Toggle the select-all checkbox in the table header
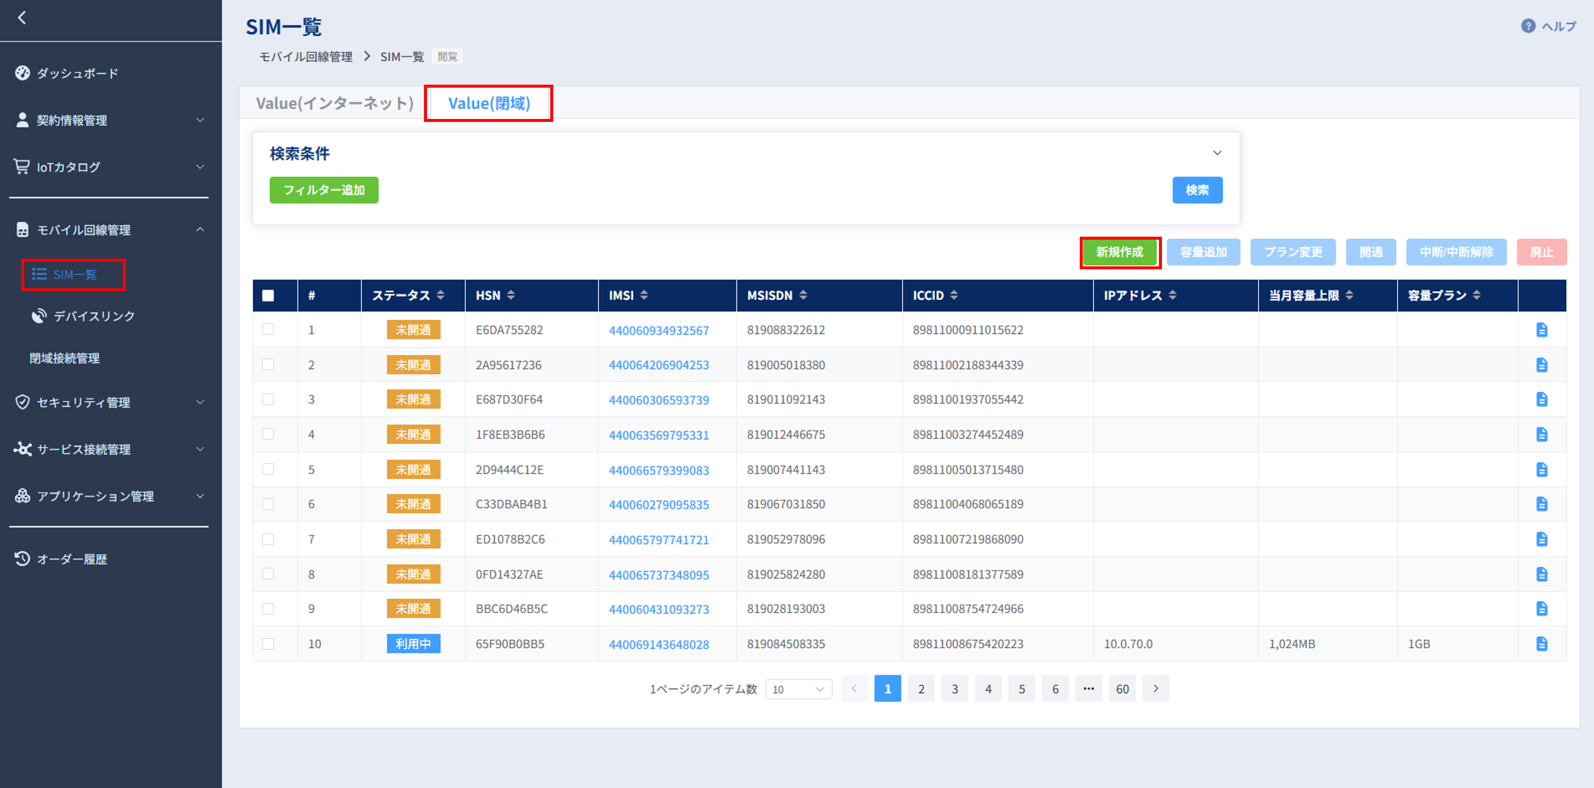The width and height of the screenshot is (1594, 788). (268, 296)
